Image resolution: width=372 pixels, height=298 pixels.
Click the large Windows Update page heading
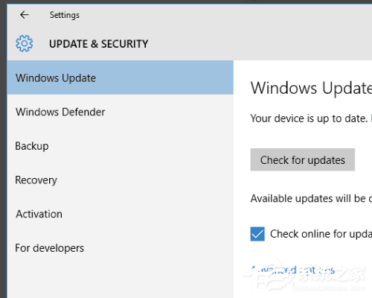coord(311,88)
